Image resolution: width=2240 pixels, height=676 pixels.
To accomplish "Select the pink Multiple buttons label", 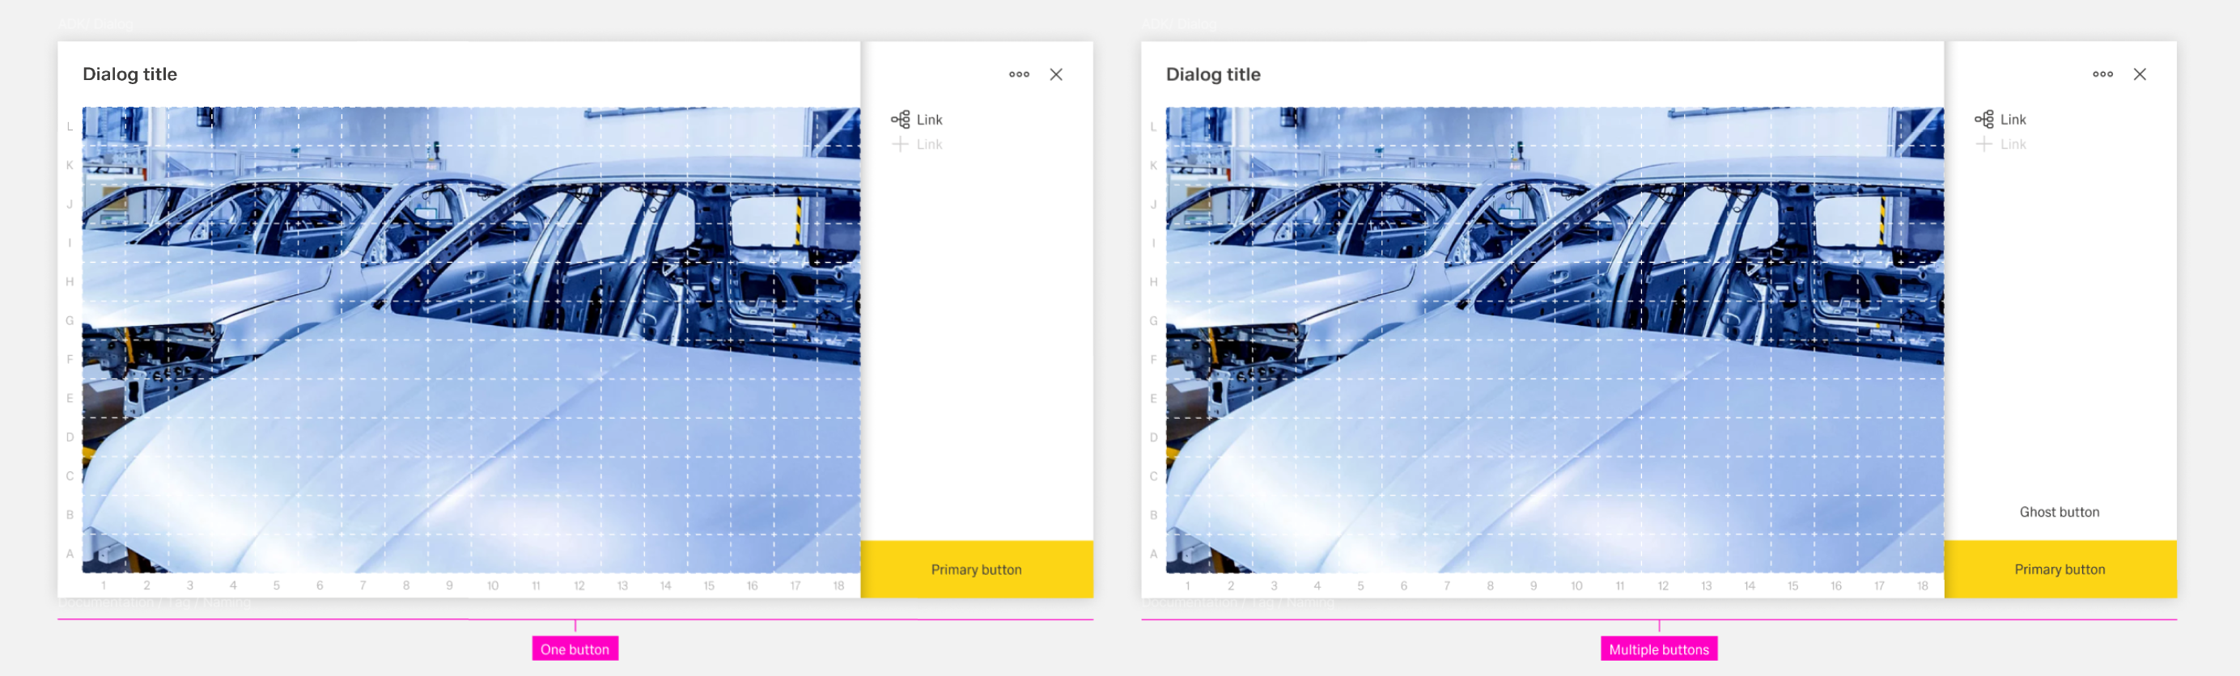I will coord(1658,649).
